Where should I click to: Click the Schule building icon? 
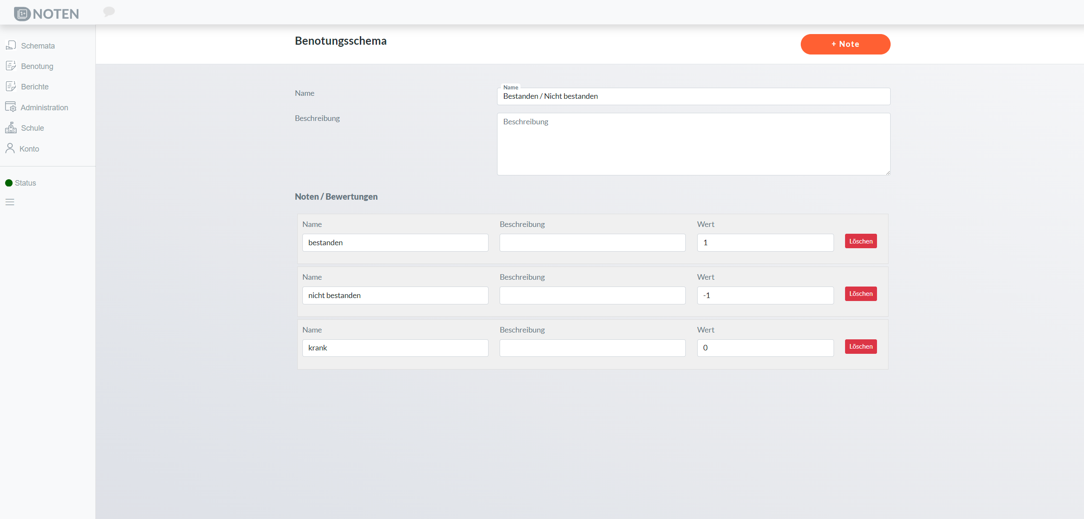[x=11, y=127]
